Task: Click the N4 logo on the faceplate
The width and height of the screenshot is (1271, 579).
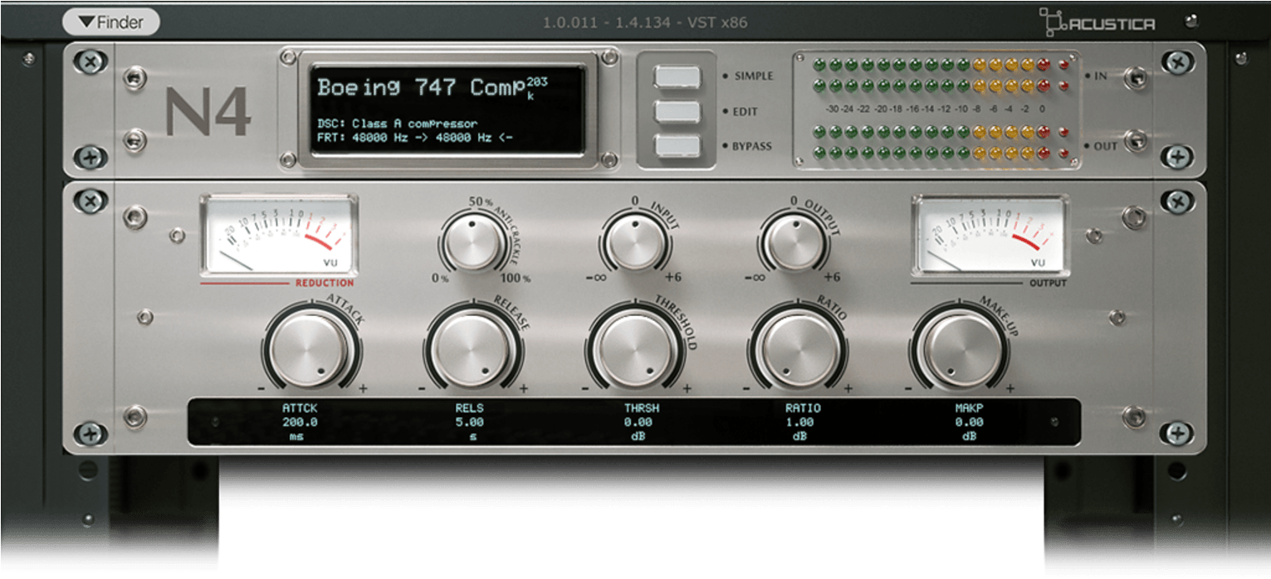Action: tap(208, 112)
